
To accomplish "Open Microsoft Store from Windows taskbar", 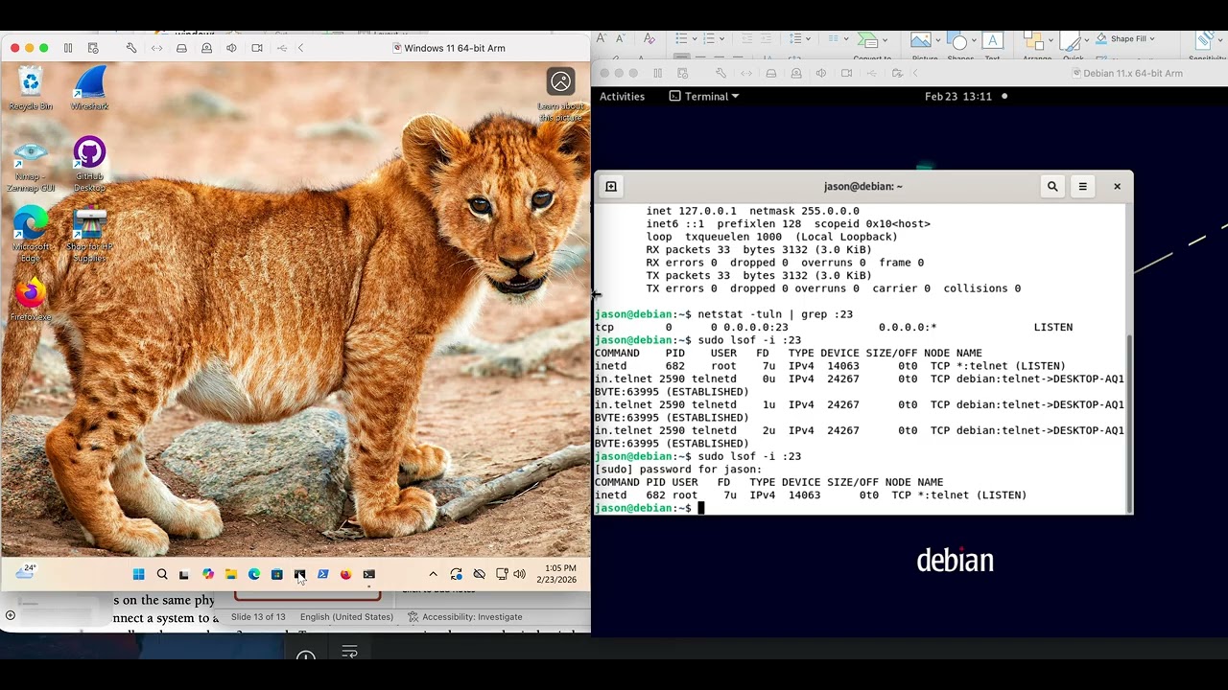I will (276, 574).
